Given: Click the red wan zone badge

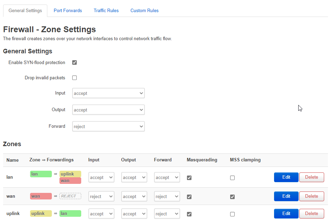Looking at the screenshot, I should pyautogui.click(x=41, y=196).
